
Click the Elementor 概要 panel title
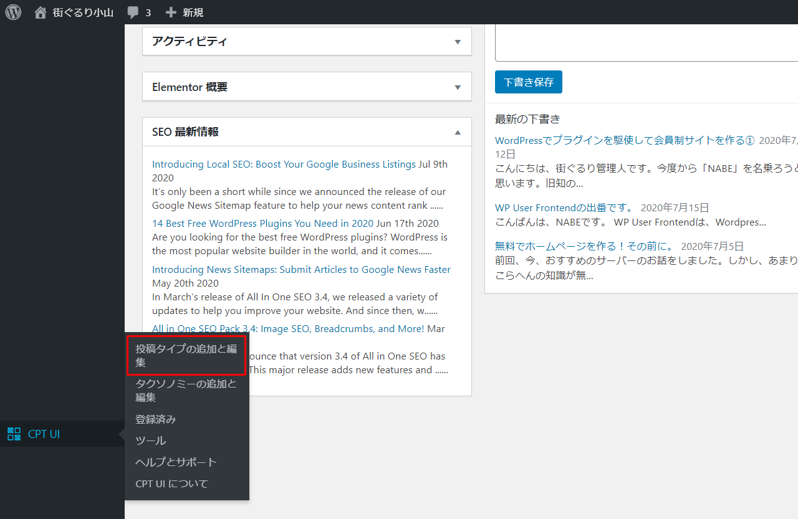click(190, 87)
